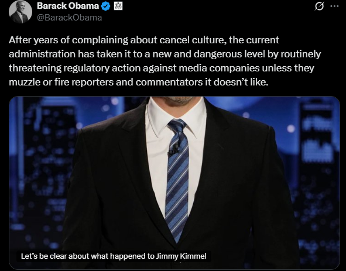Open the three-dot more options menu
The width and height of the screenshot is (346, 271).
point(334,6)
